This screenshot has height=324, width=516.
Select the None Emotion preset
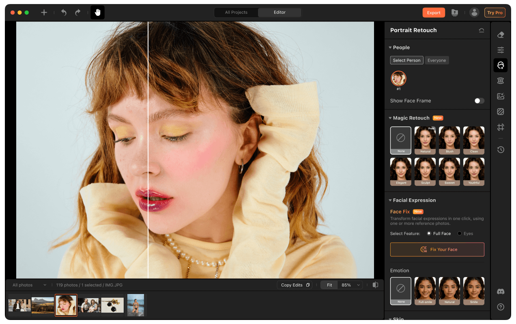[x=401, y=291]
